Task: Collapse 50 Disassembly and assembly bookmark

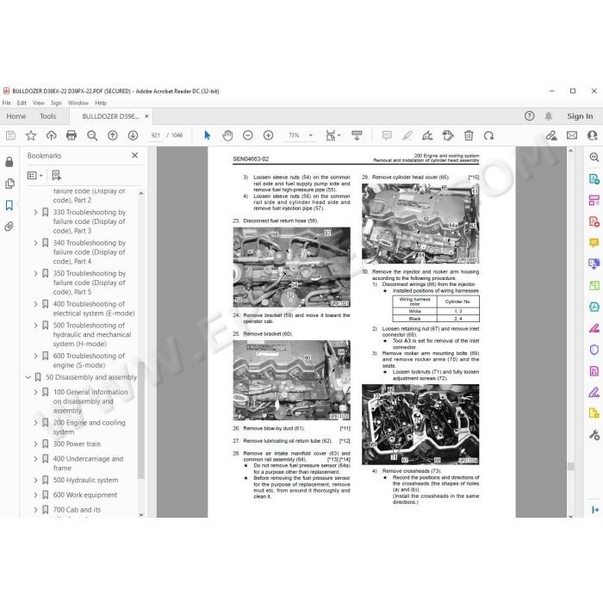Action: (x=28, y=377)
